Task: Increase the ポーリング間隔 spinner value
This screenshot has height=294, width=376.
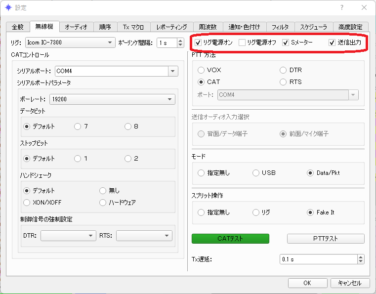Action: (x=180, y=41)
